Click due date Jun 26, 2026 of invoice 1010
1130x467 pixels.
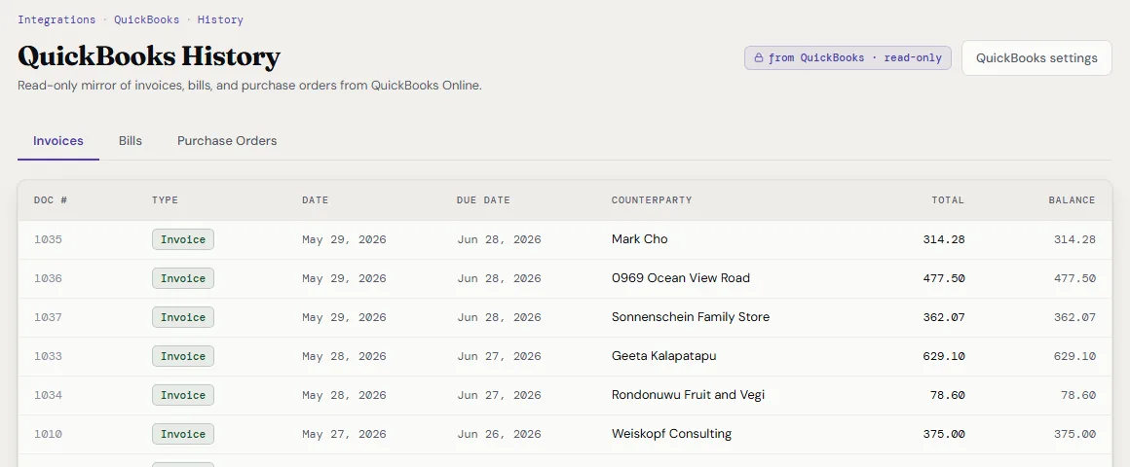(x=499, y=434)
